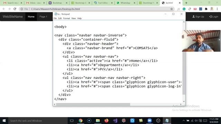Open the Chrome three-dot menu
Screen dimensions: 221x124
click(x=217, y=9)
